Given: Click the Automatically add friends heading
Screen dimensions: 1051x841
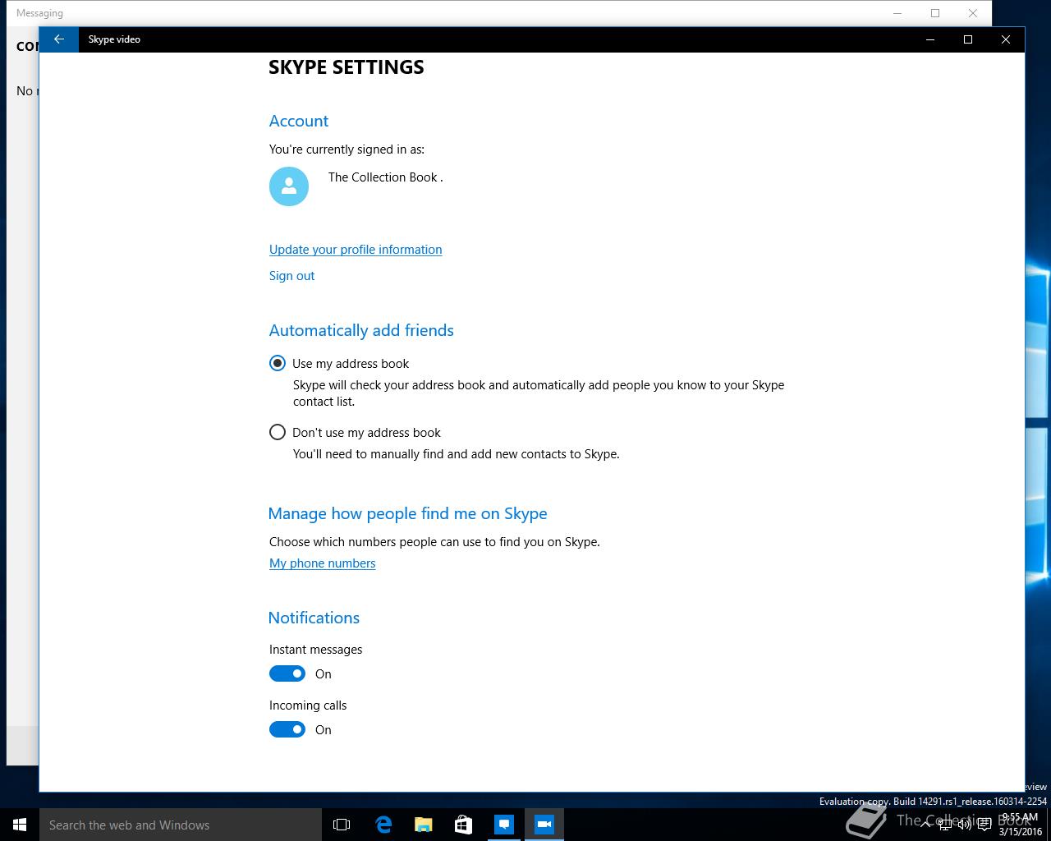Looking at the screenshot, I should (x=361, y=330).
